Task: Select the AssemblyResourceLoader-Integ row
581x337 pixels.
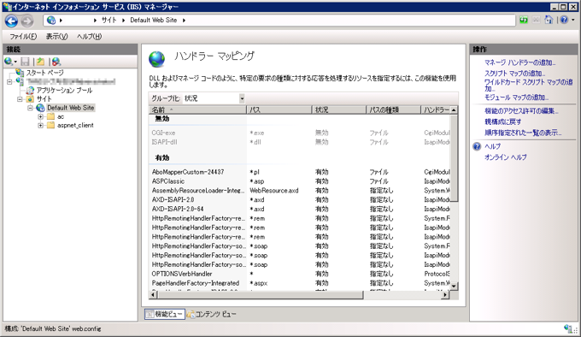Action: [x=299, y=191]
